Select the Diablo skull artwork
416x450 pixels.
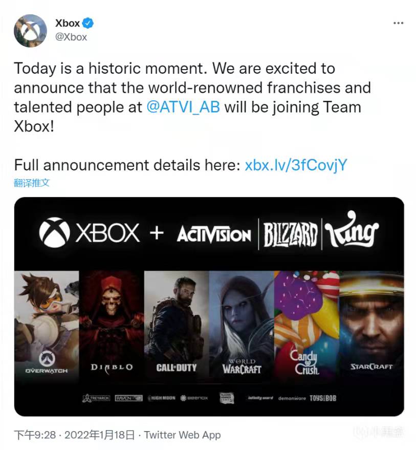[112, 323]
